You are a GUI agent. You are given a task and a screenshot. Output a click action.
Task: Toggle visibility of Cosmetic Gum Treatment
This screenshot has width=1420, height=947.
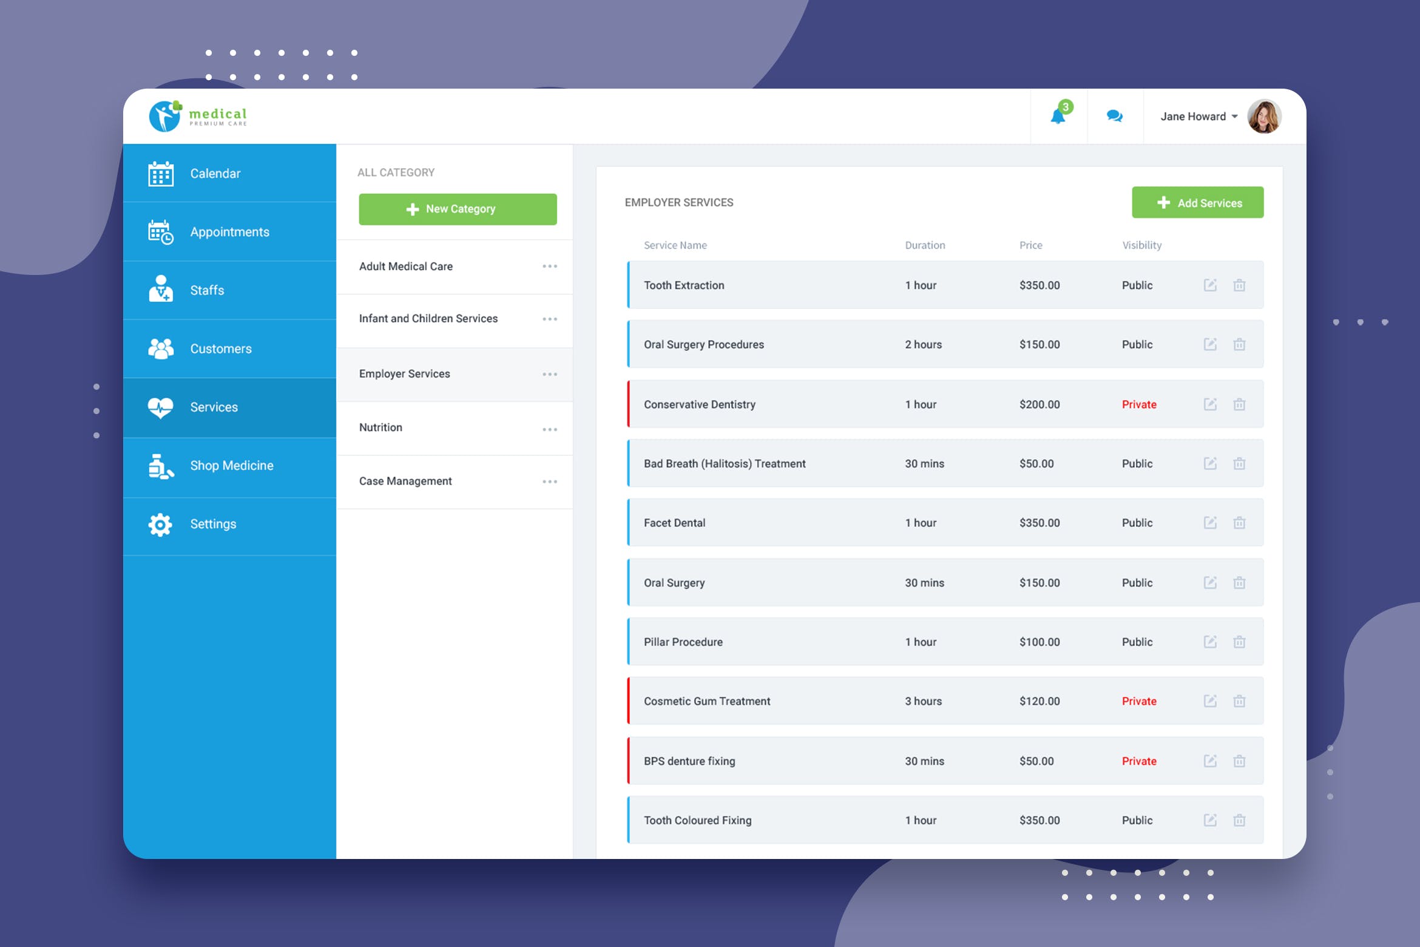click(1140, 701)
